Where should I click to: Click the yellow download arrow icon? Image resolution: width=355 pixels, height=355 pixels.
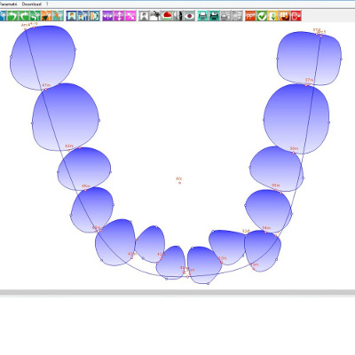272,16
